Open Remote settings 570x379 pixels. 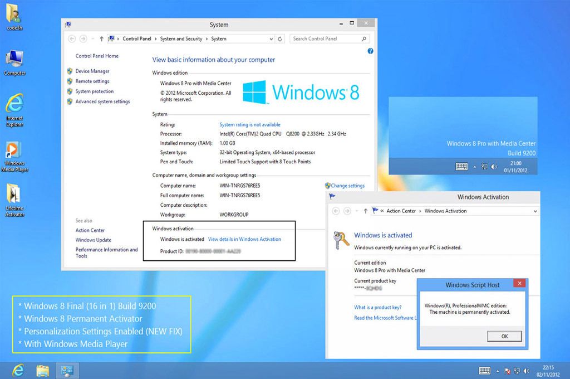(92, 81)
